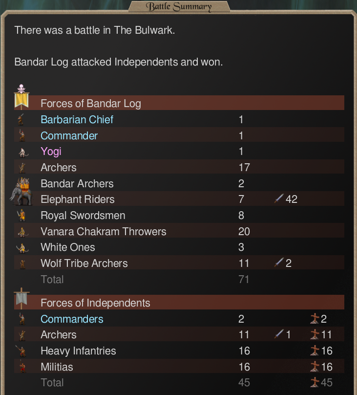Click the Barbarian Chief unit sprite
The width and height of the screenshot is (357, 395).
tap(21, 119)
